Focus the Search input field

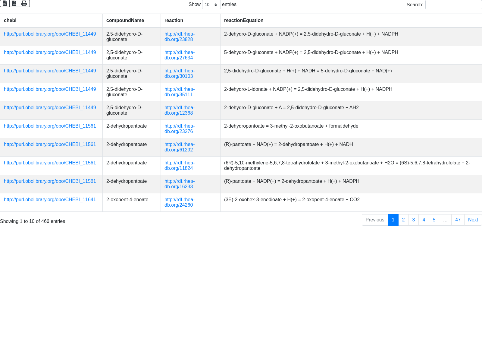click(x=453, y=5)
